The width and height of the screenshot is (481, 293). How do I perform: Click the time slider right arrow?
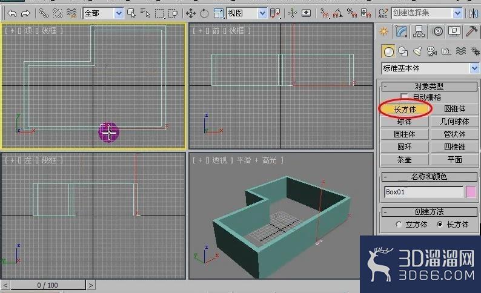(x=91, y=285)
